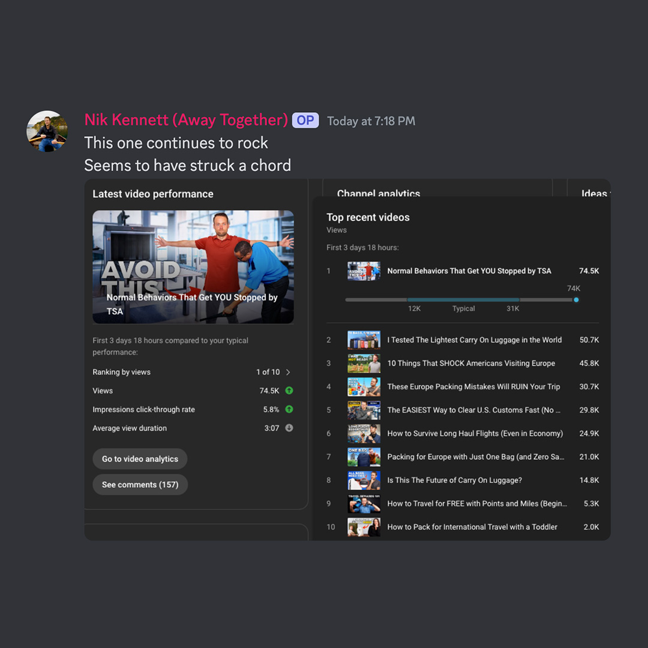
Task: Select title How to Travel for FREE with Points
Action: click(477, 503)
